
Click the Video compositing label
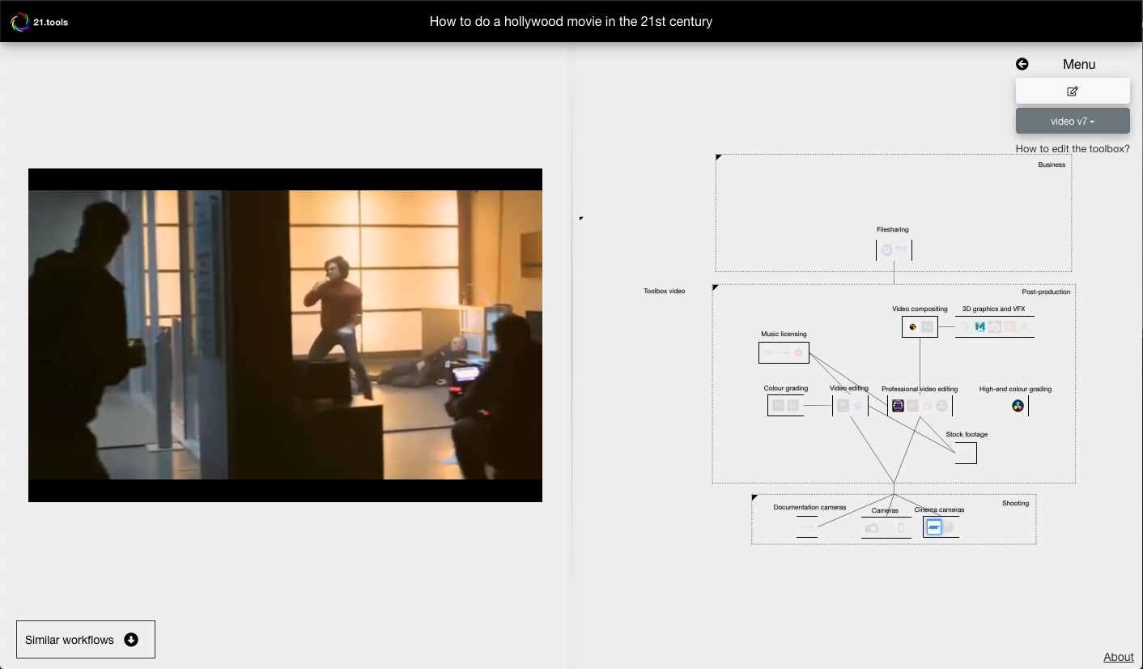coord(920,309)
